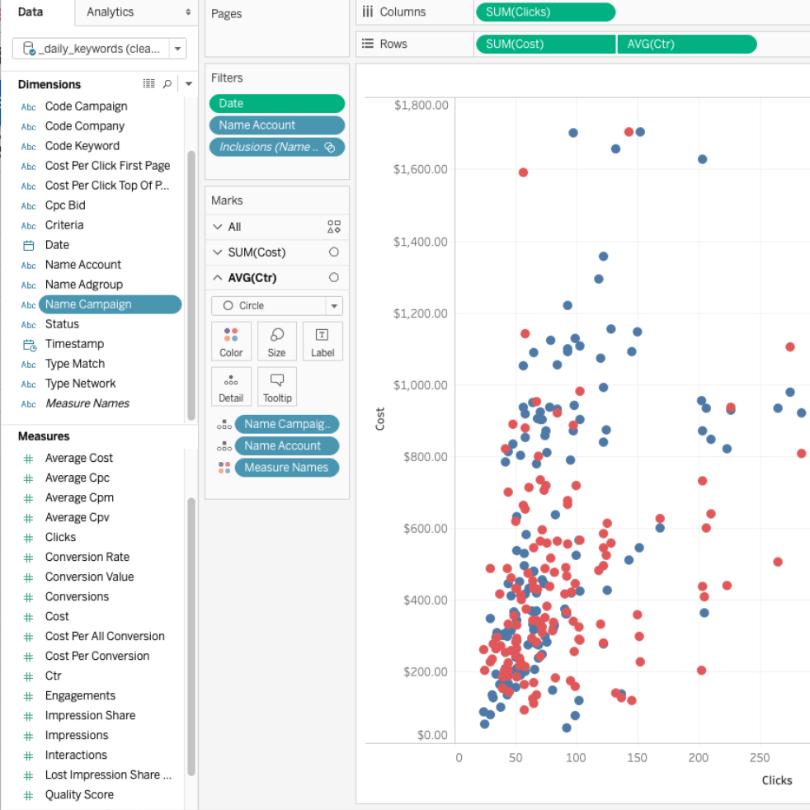Click the Abc icon next to Type Network

click(28, 384)
